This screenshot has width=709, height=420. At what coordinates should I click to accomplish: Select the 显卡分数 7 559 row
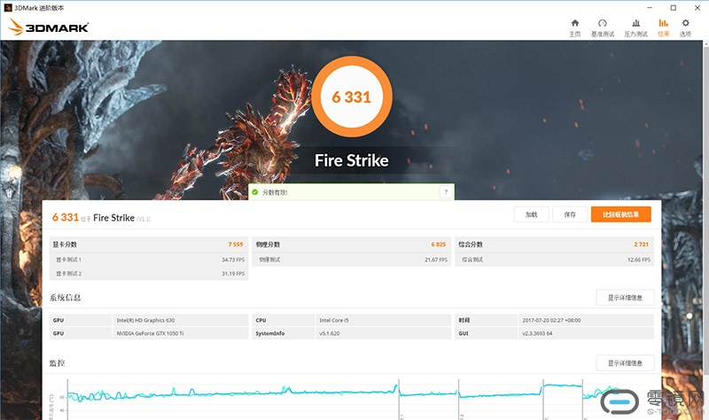click(x=148, y=245)
